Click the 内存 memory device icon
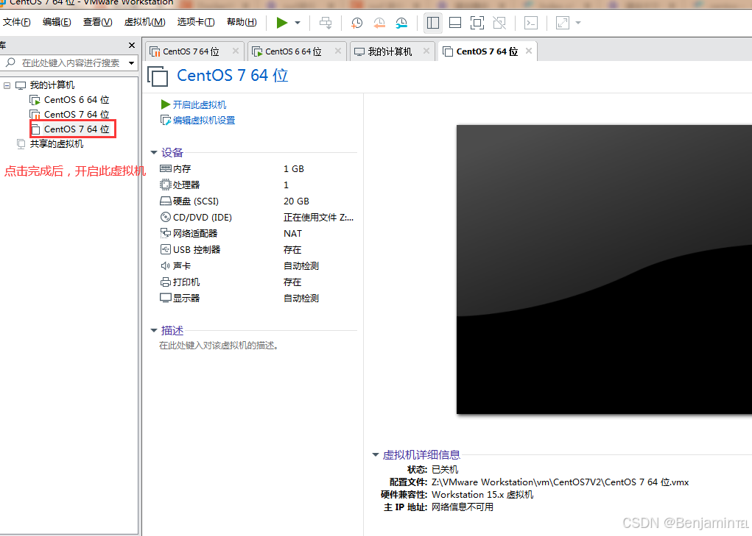This screenshot has width=752, height=536. [166, 168]
